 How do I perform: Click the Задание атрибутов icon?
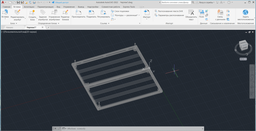pos(43,12)
